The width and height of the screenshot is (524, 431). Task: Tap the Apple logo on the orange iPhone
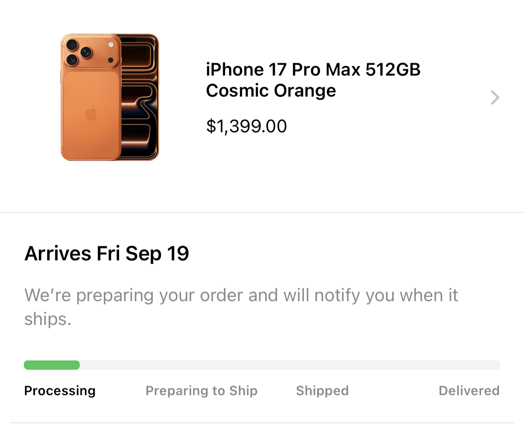point(91,113)
